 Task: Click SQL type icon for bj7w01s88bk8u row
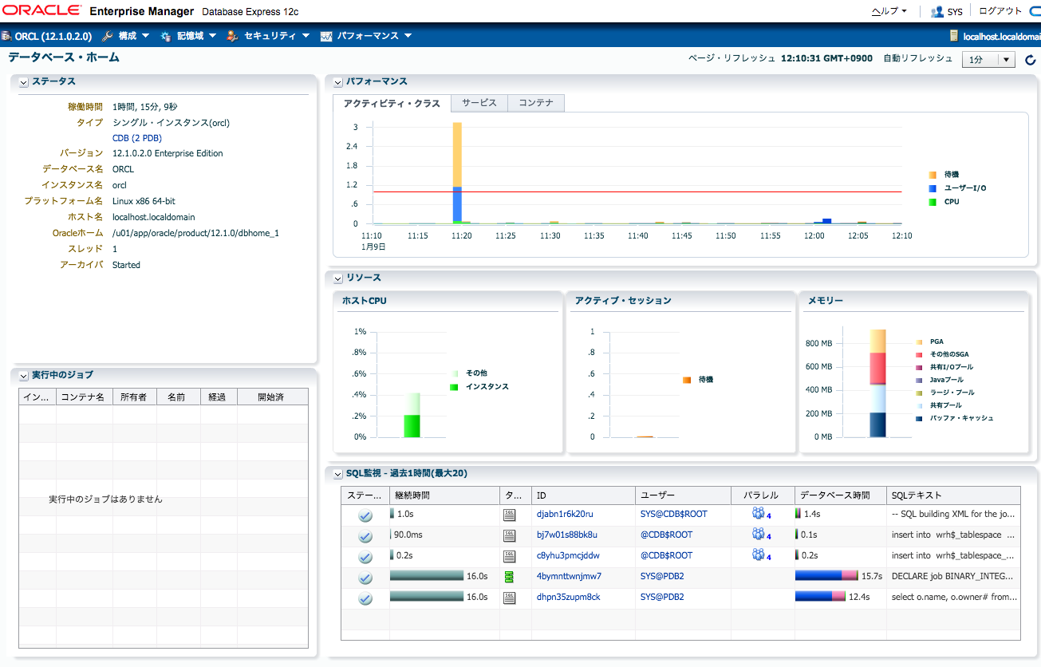pos(510,535)
